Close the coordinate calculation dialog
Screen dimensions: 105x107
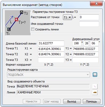[96, 4]
